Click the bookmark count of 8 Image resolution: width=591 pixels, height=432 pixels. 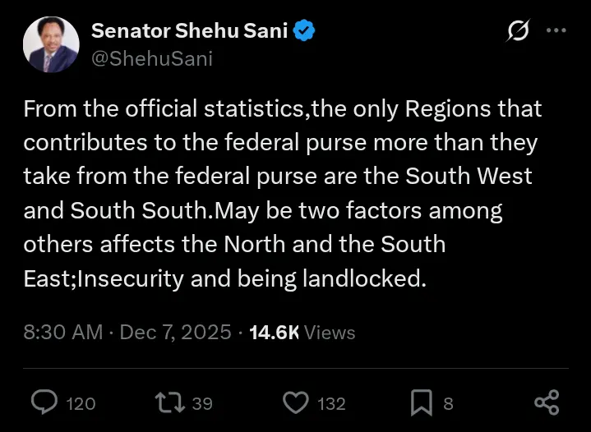(x=448, y=403)
